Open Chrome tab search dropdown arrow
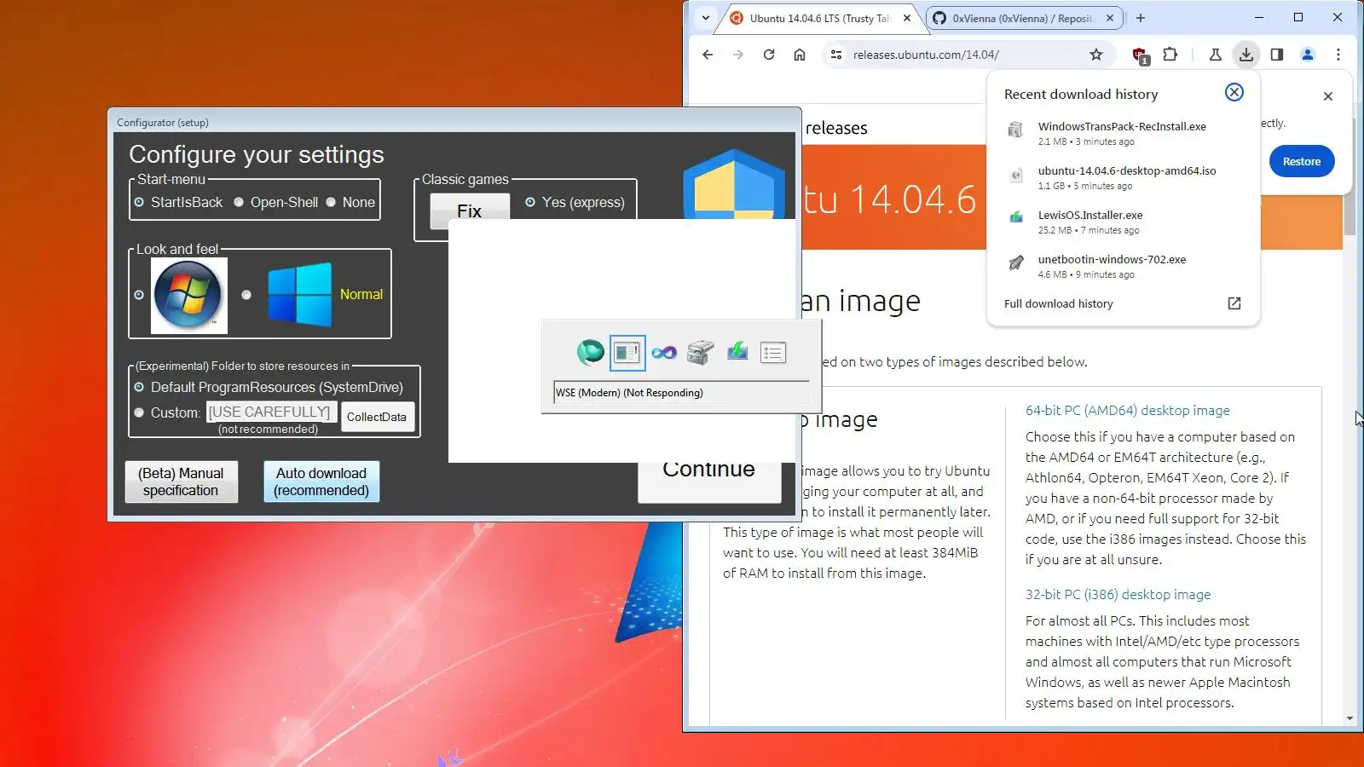Image resolution: width=1364 pixels, height=767 pixels. [706, 18]
